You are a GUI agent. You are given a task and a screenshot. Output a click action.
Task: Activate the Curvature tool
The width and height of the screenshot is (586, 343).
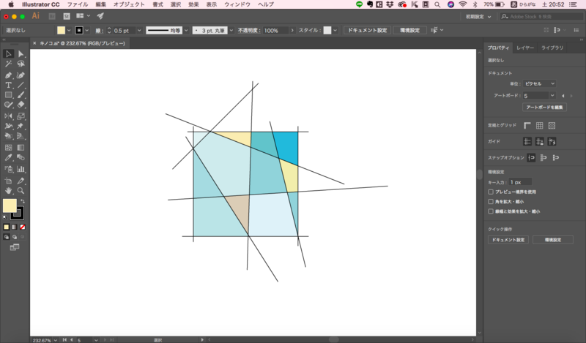point(21,75)
